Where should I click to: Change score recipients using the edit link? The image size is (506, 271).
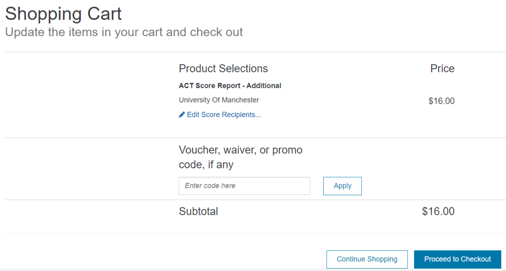(x=223, y=115)
